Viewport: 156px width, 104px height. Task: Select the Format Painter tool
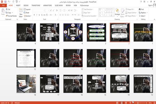pyautogui.click(x=11, y=16)
